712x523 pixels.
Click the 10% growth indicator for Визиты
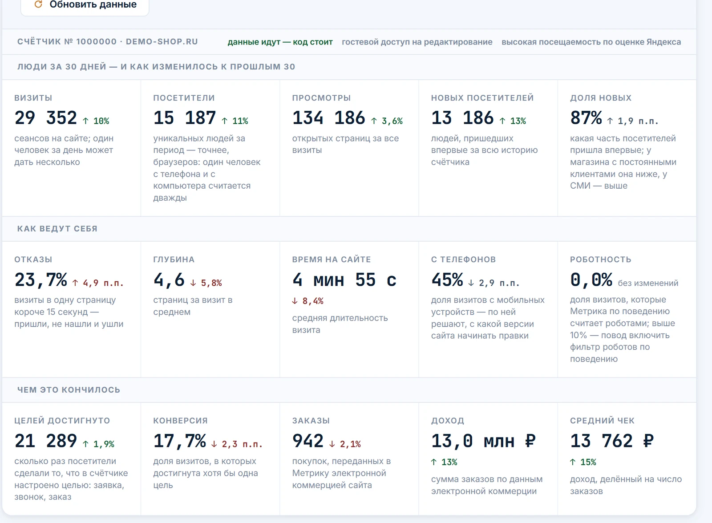(x=96, y=121)
